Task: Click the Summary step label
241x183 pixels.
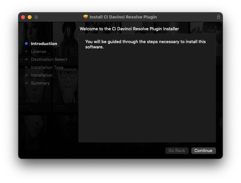Action: coord(40,83)
